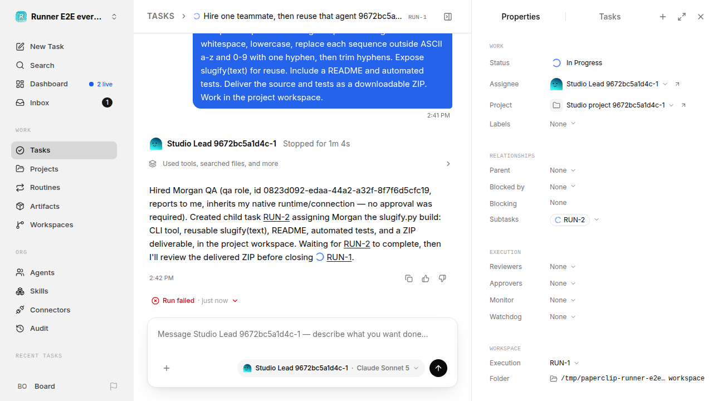Image resolution: width=713 pixels, height=401 pixels.
Task: Open Agents in the Org section
Action: coord(64,272)
